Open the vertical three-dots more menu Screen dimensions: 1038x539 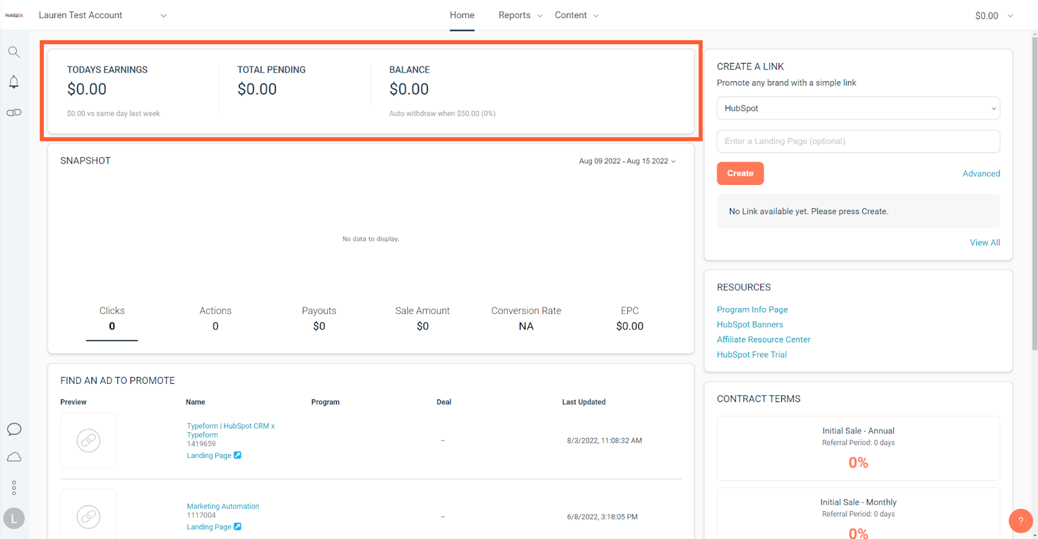click(x=14, y=488)
